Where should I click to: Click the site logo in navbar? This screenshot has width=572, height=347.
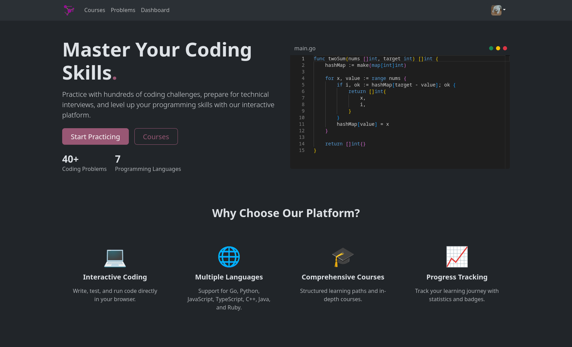pyautogui.click(x=69, y=10)
